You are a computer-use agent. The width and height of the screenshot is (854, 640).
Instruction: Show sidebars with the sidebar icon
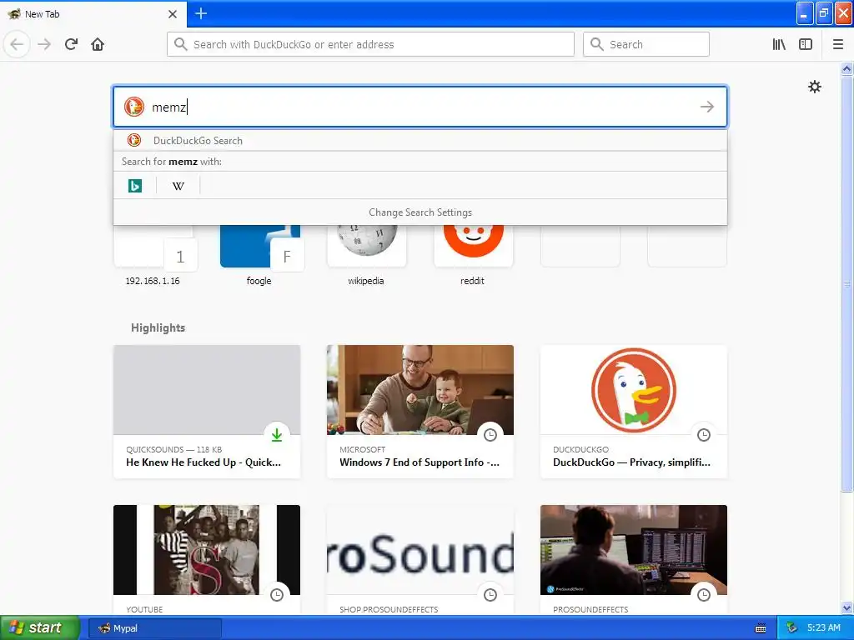(806, 44)
